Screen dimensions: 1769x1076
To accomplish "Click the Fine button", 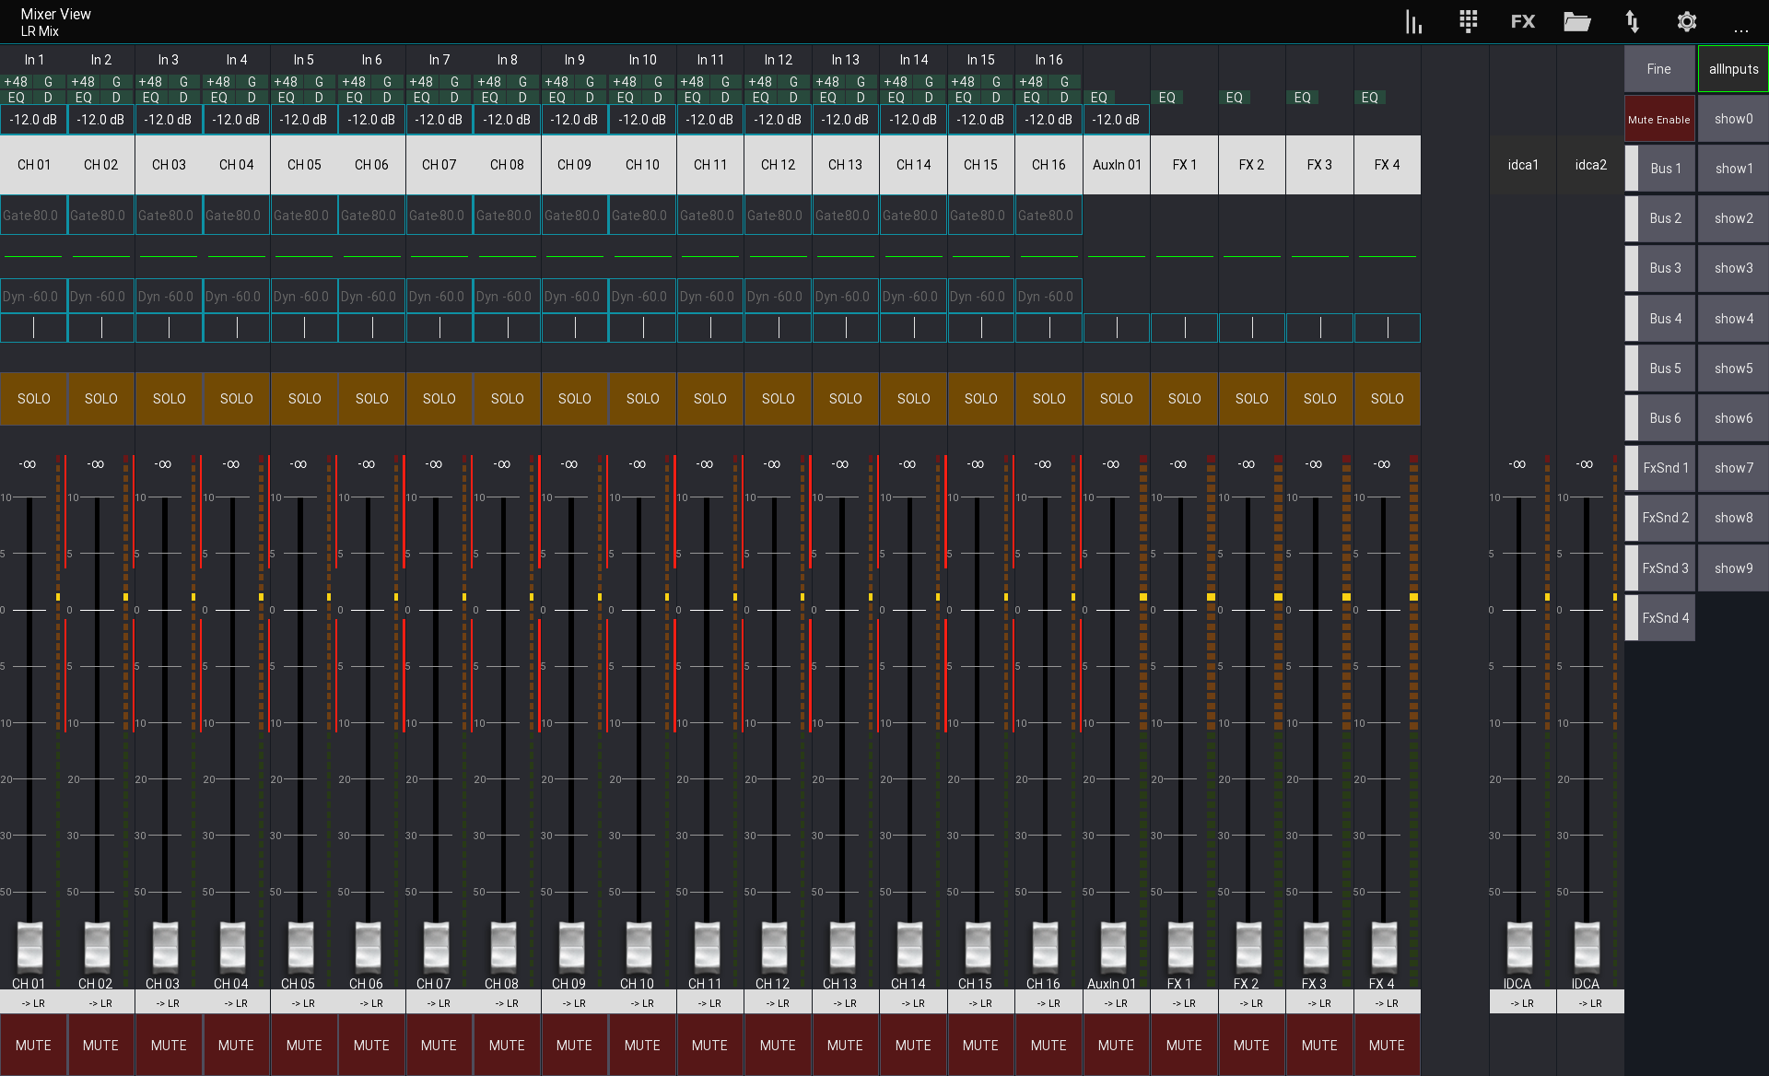I will coord(1658,69).
